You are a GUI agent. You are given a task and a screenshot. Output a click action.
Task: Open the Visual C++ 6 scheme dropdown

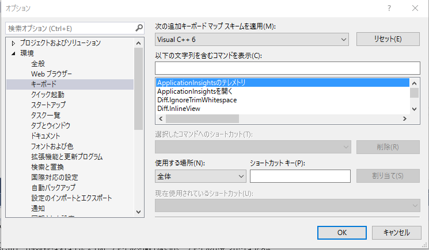pos(252,39)
